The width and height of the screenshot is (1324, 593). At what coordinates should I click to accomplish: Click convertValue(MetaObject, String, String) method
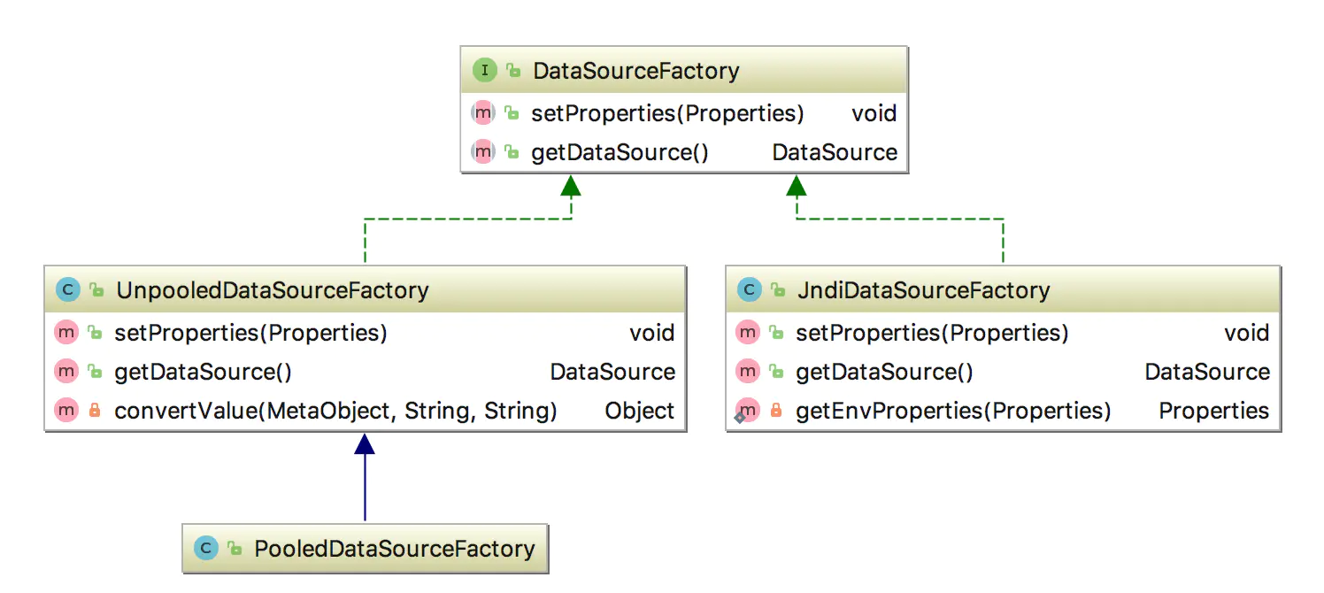point(335,411)
